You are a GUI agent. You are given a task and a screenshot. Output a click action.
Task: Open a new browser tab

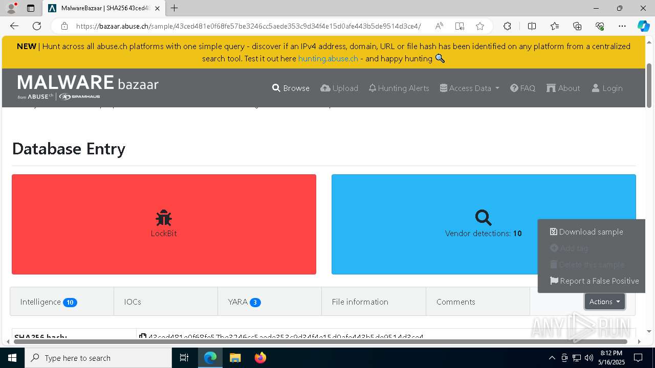174,8
